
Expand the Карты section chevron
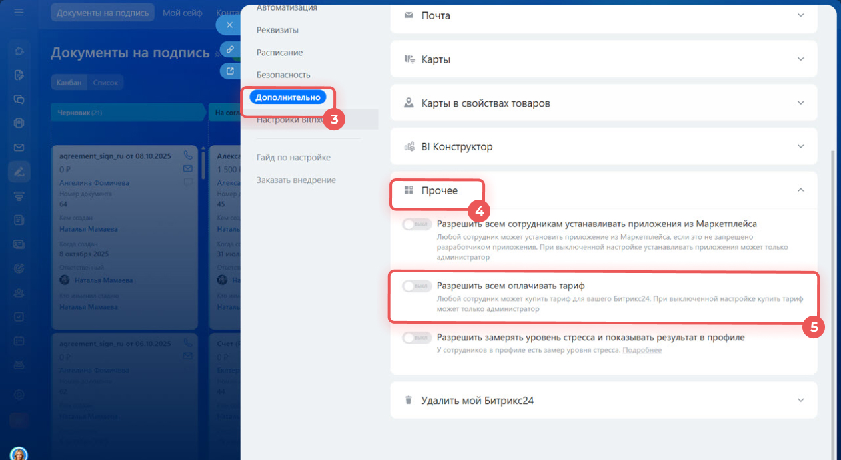(x=801, y=59)
